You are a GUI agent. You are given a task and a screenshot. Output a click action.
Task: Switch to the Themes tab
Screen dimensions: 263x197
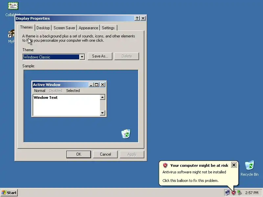click(x=26, y=27)
